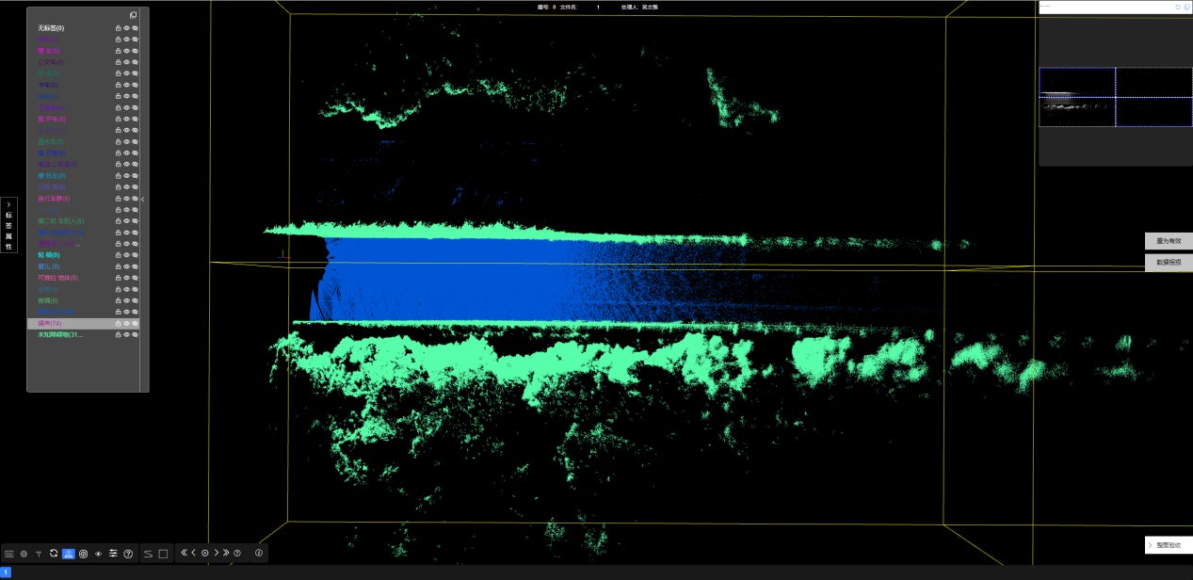
Task: Toggle visibility of the 无标签(0) label
Action: pyautogui.click(x=126, y=28)
